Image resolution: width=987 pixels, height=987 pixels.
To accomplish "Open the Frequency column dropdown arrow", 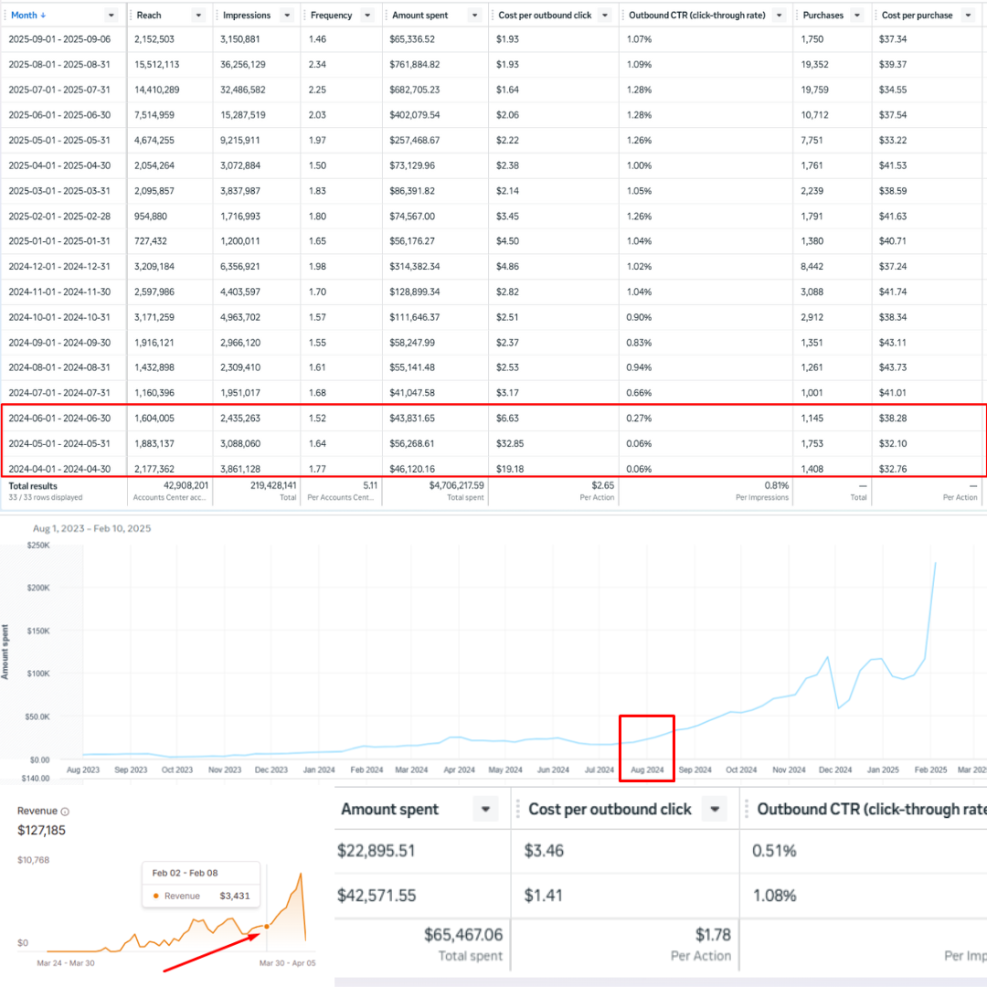I will tap(366, 16).
